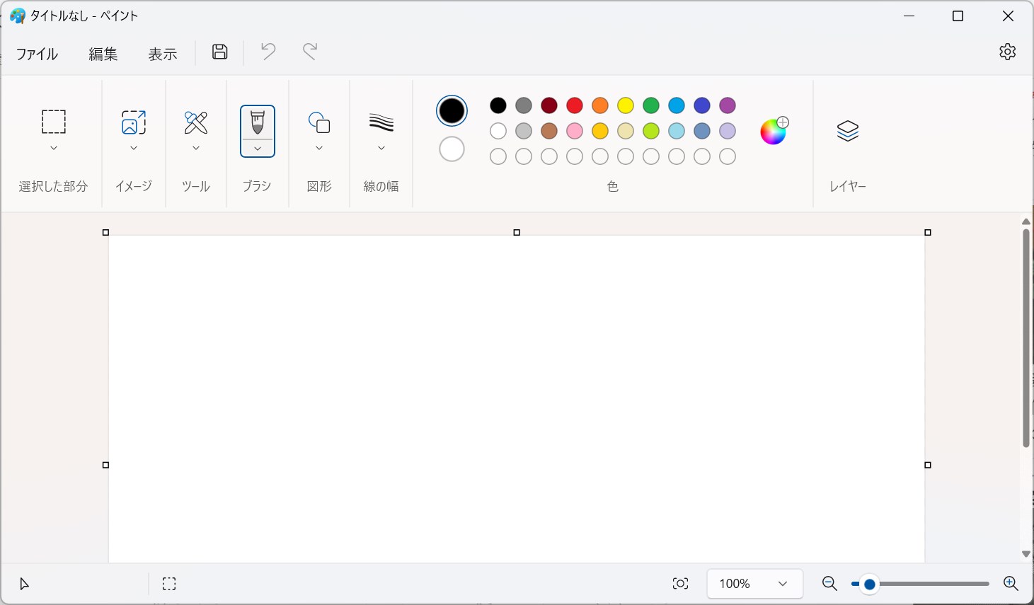Open the File (ファイル) menu
Image resolution: width=1034 pixels, height=605 pixels.
[37, 54]
